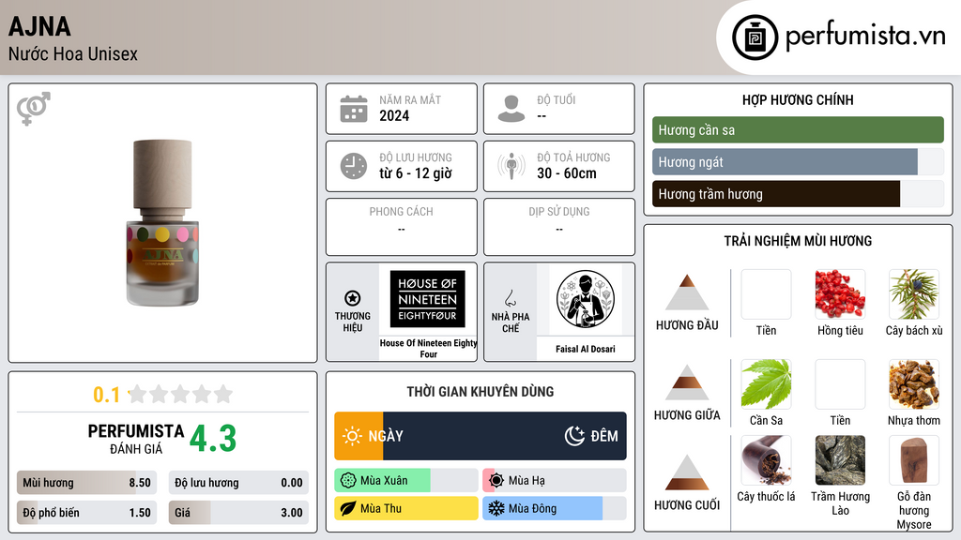Click the ĐÊM night segment
This screenshot has width=961, height=540.
(x=504, y=436)
